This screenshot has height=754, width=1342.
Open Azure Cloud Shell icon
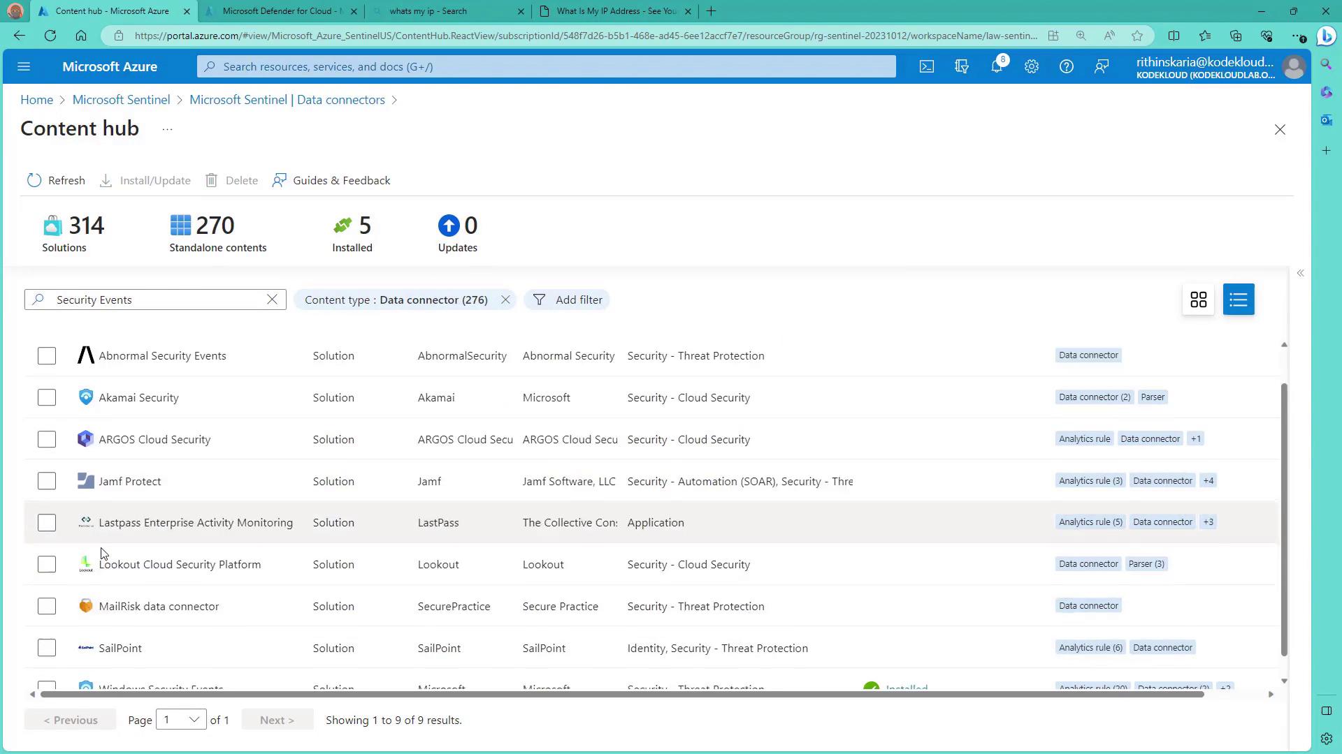tap(926, 66)
